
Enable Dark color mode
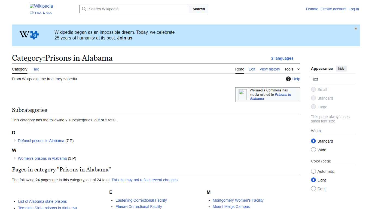click(x=313, y=189)
